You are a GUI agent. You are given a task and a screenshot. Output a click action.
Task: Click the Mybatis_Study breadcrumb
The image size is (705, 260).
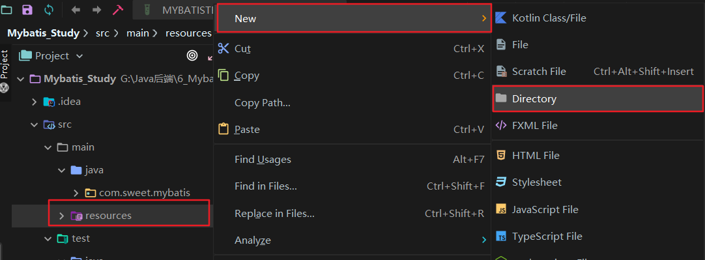tap(43, 33)
